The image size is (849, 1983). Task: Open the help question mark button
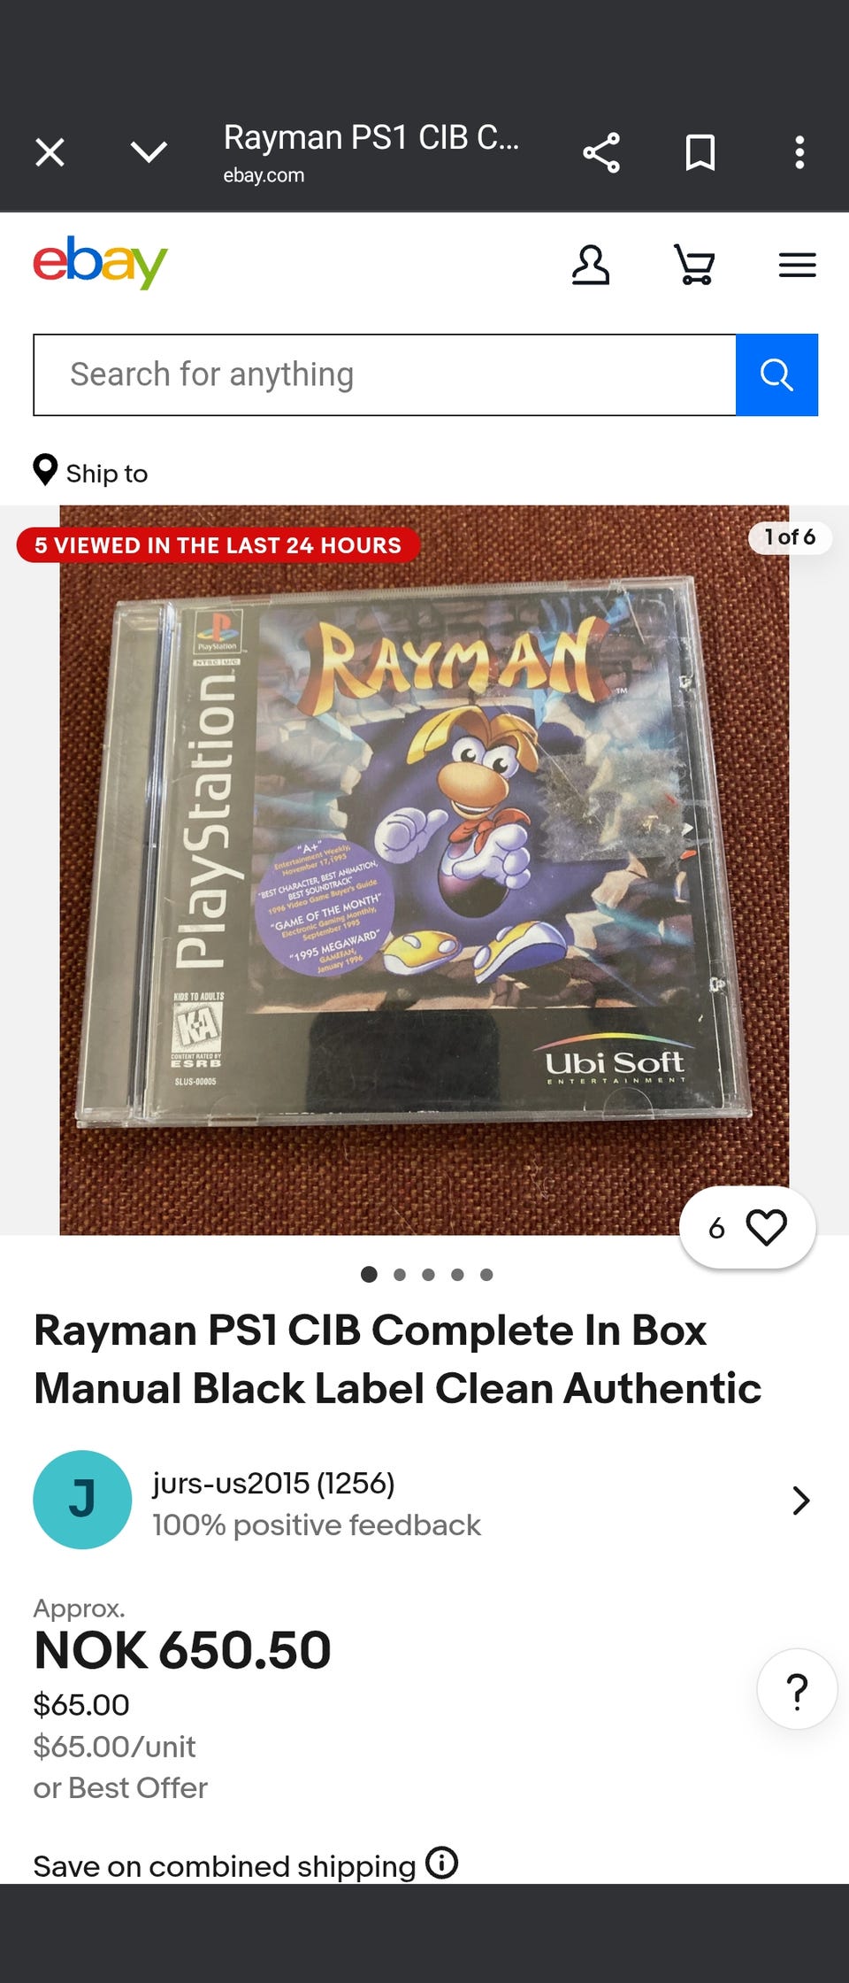point(798,1689)
